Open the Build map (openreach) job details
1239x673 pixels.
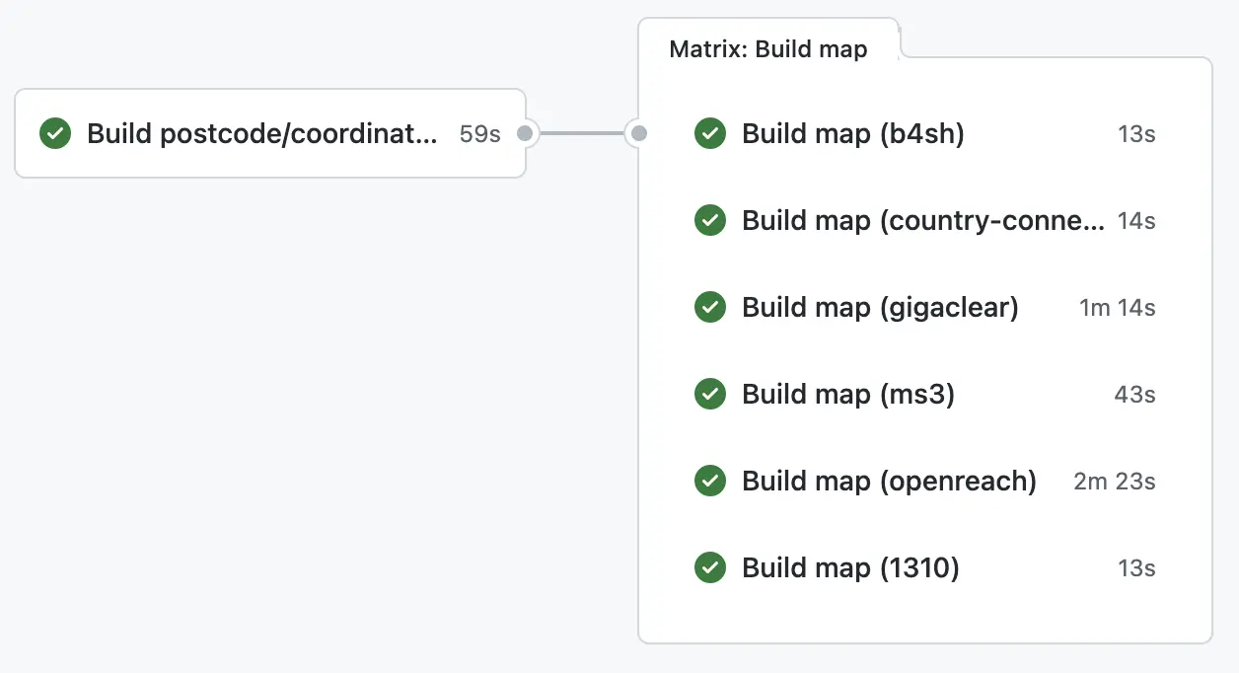[889, 481]
